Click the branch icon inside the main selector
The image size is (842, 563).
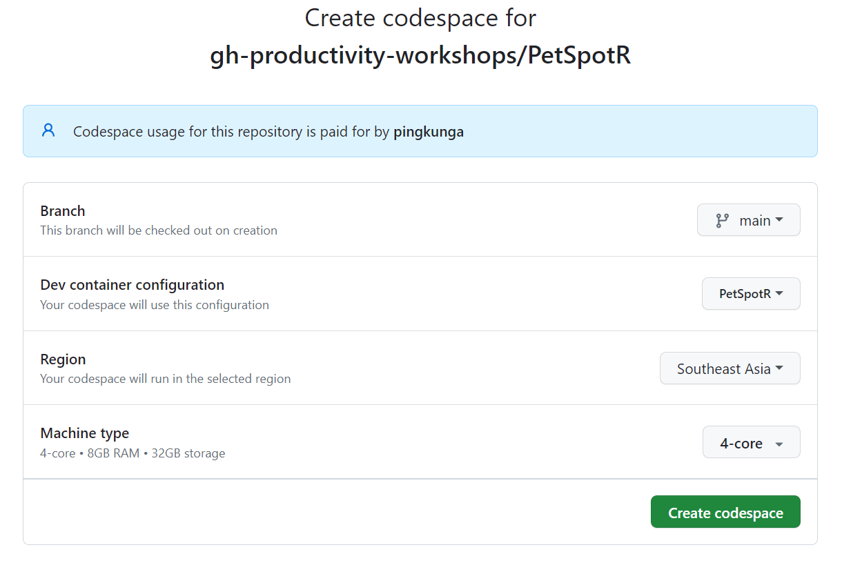tap(722, 220)
